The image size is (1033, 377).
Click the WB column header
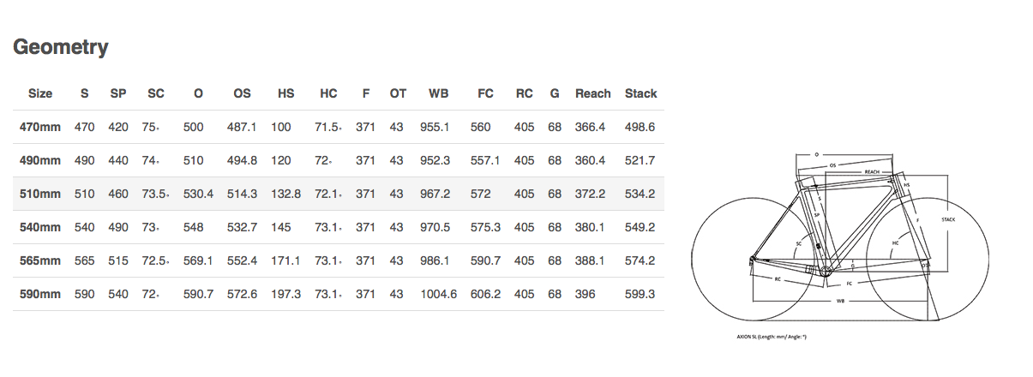tap(439, 93)
